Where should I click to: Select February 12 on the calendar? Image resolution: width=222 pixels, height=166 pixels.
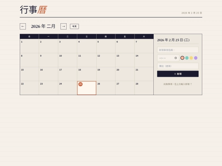[x=106, y=60]
